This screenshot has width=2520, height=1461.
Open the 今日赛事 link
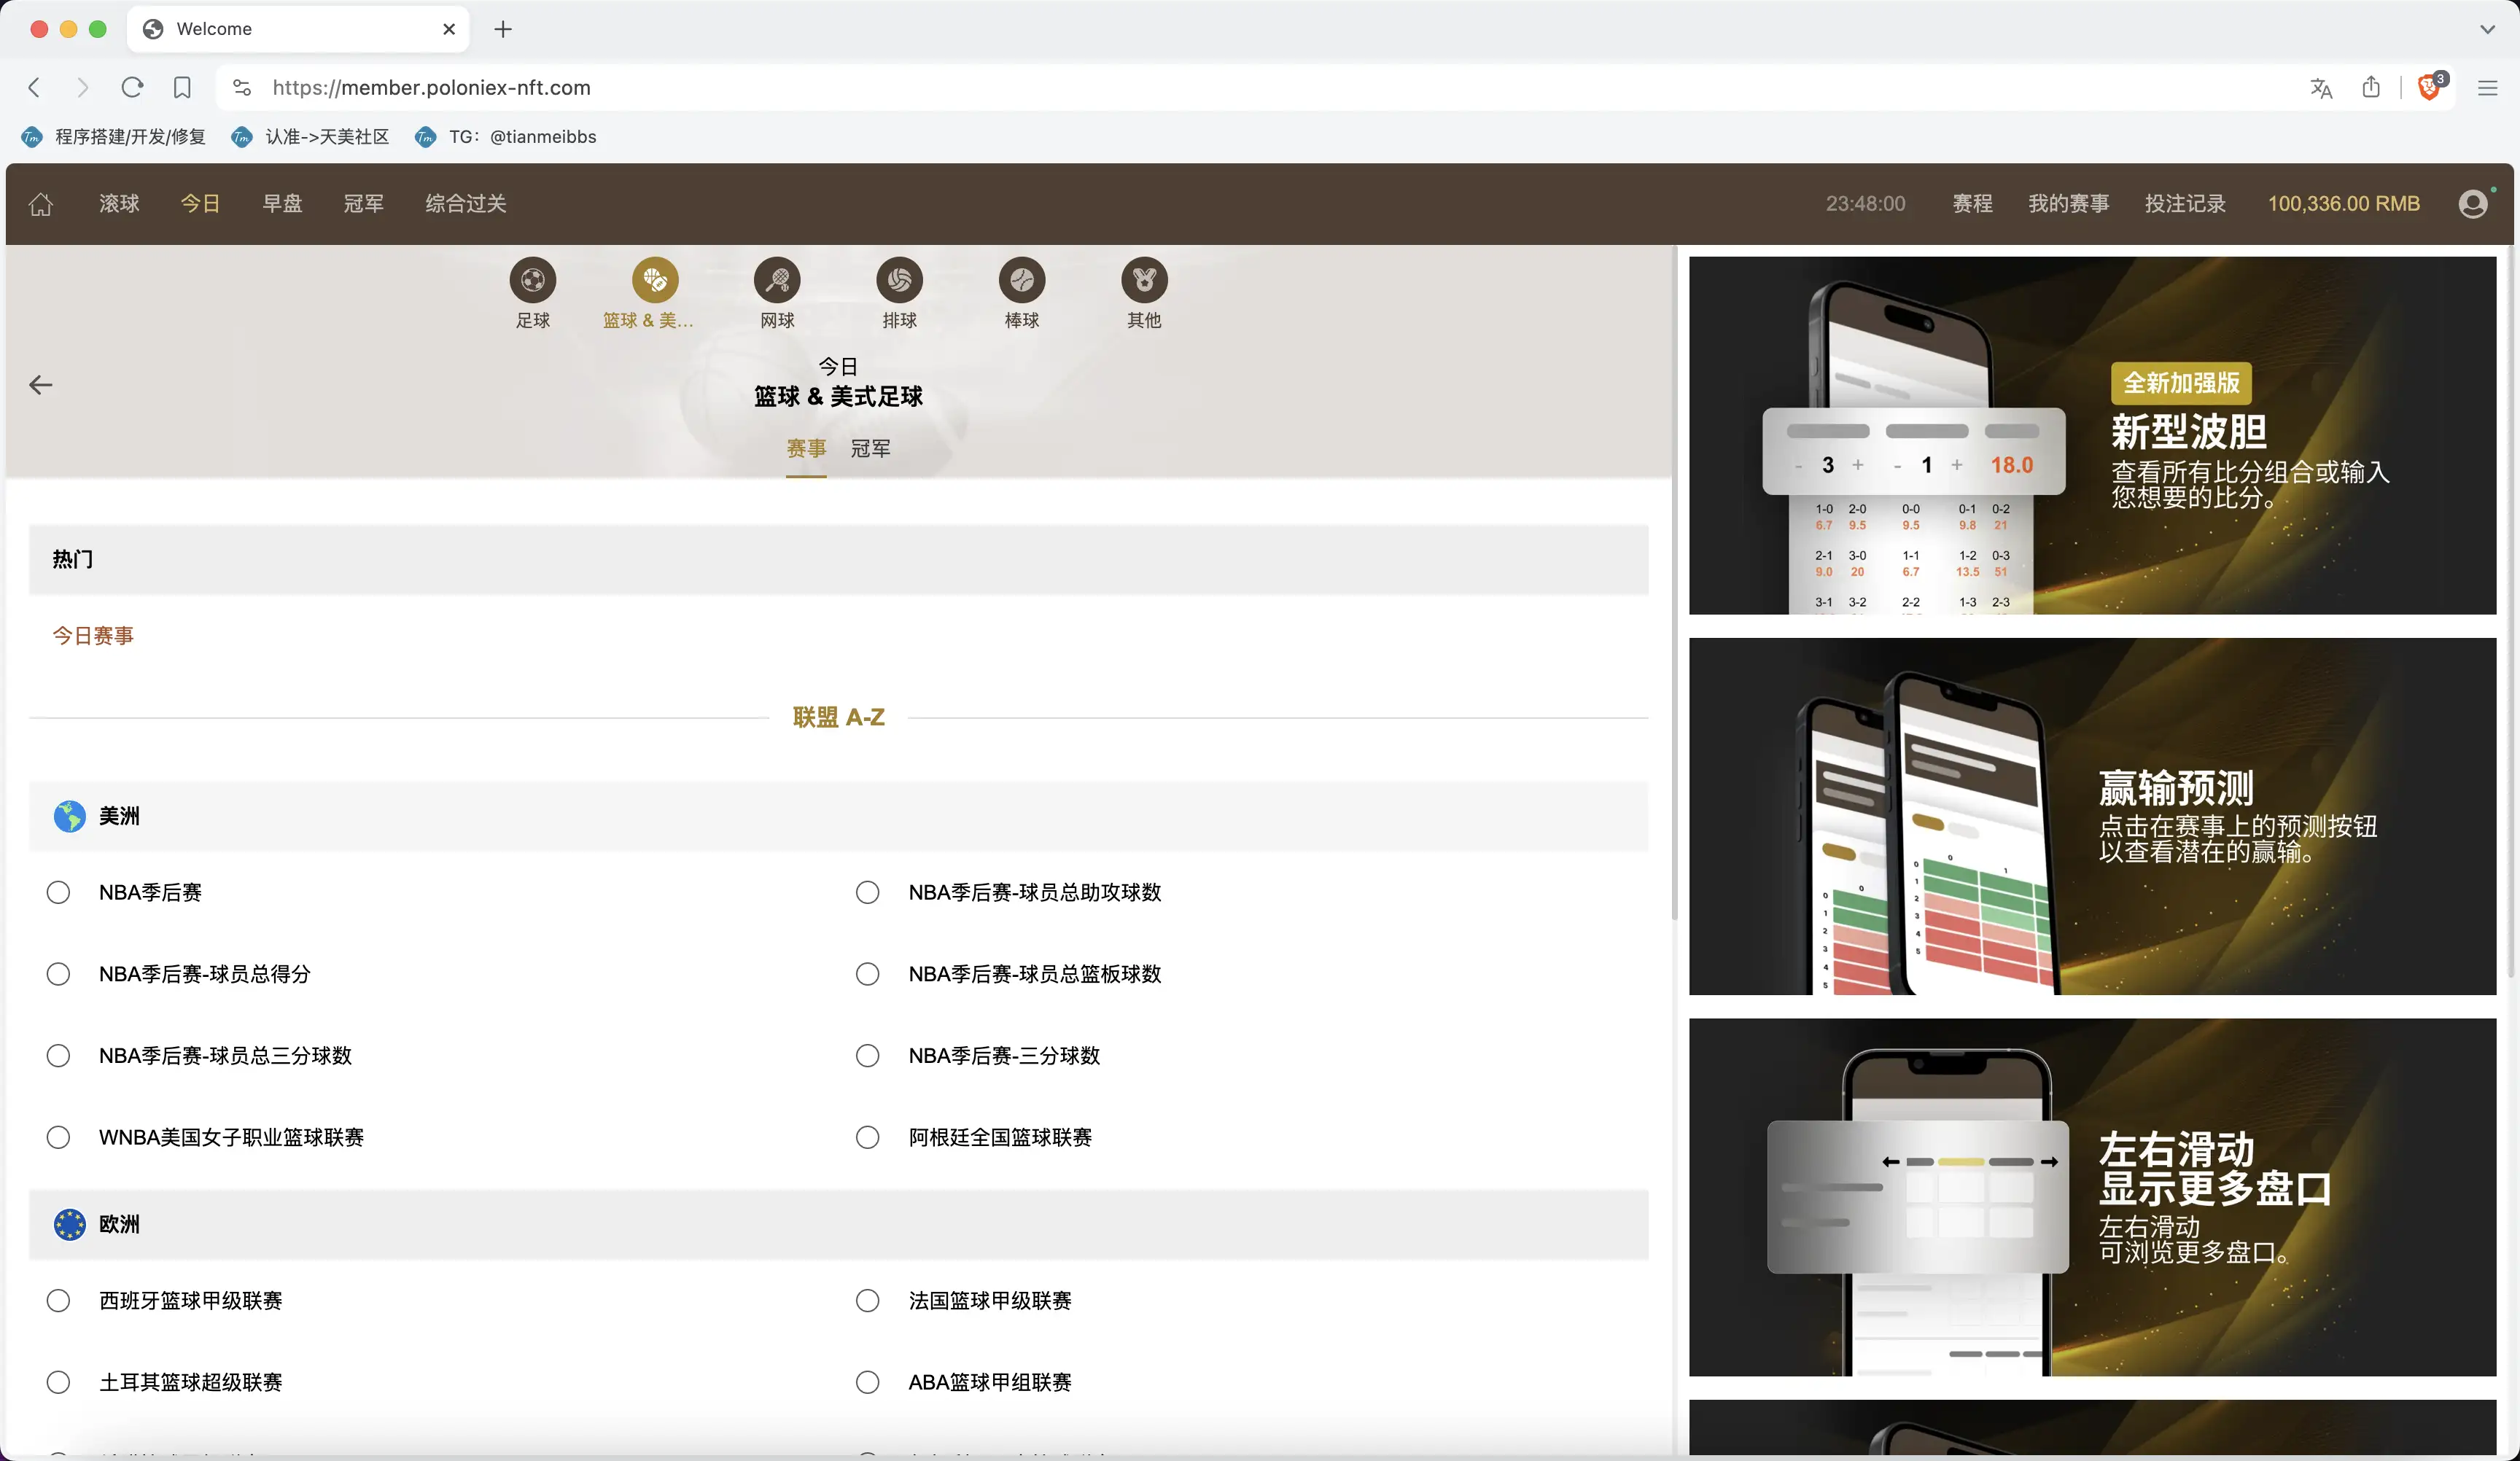click(93, 636)
